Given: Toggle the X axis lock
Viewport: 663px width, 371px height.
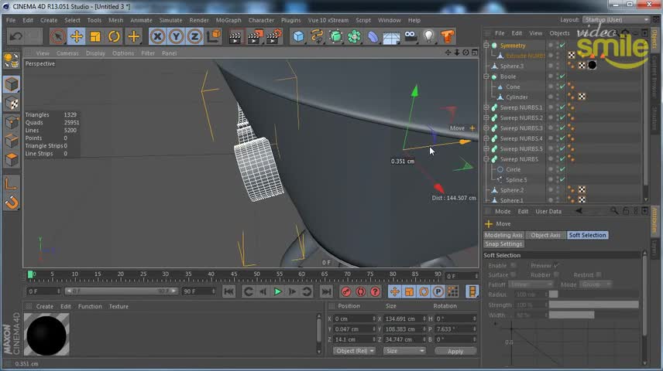Looking at the screenshot, I should 158,36.
